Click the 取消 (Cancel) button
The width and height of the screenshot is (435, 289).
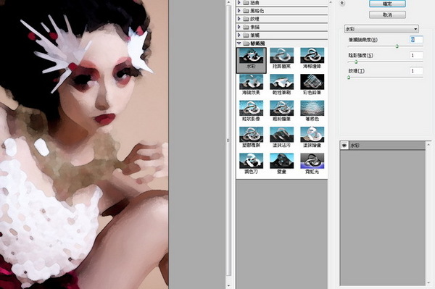tap(387, 14)
